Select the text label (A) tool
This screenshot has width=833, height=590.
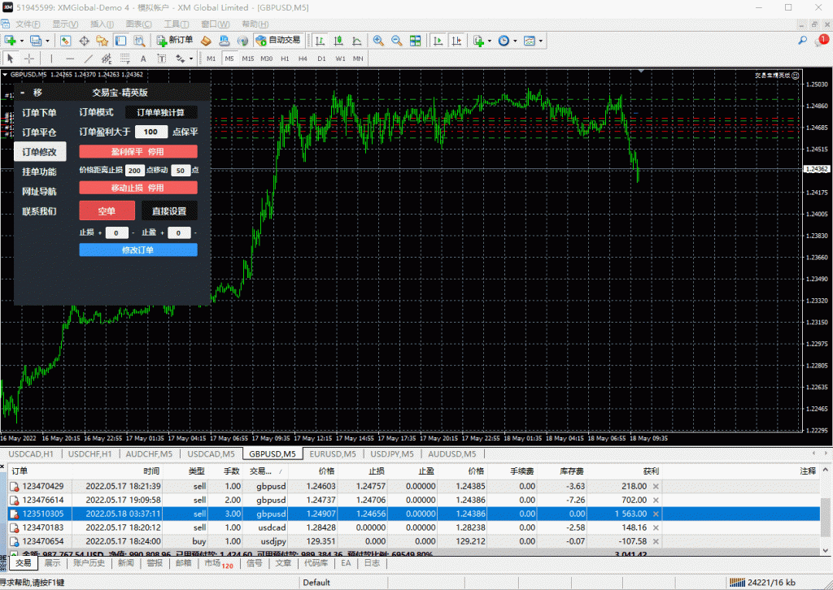[143, 59]
